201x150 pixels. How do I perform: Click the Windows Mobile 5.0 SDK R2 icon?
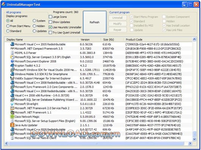12,74
